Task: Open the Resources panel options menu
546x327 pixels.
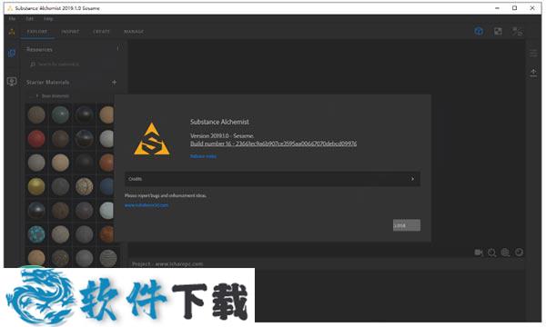Action: pos(117,49)
